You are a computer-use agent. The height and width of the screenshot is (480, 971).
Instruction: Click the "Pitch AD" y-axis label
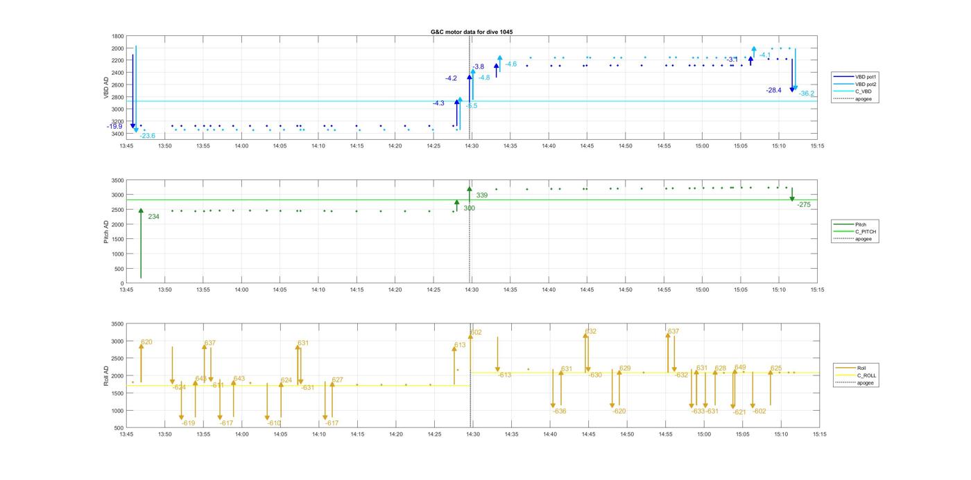click(x=107, y=232)
